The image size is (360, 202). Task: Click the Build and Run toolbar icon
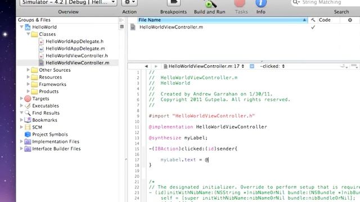click(210, 4)
